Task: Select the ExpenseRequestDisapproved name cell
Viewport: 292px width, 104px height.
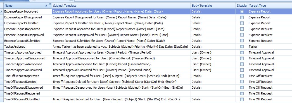Action: [x=28, y=35]
